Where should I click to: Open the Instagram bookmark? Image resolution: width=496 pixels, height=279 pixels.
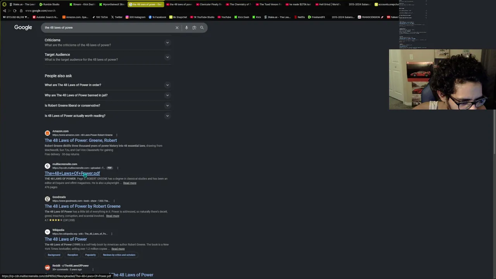(x=135, y=17)
